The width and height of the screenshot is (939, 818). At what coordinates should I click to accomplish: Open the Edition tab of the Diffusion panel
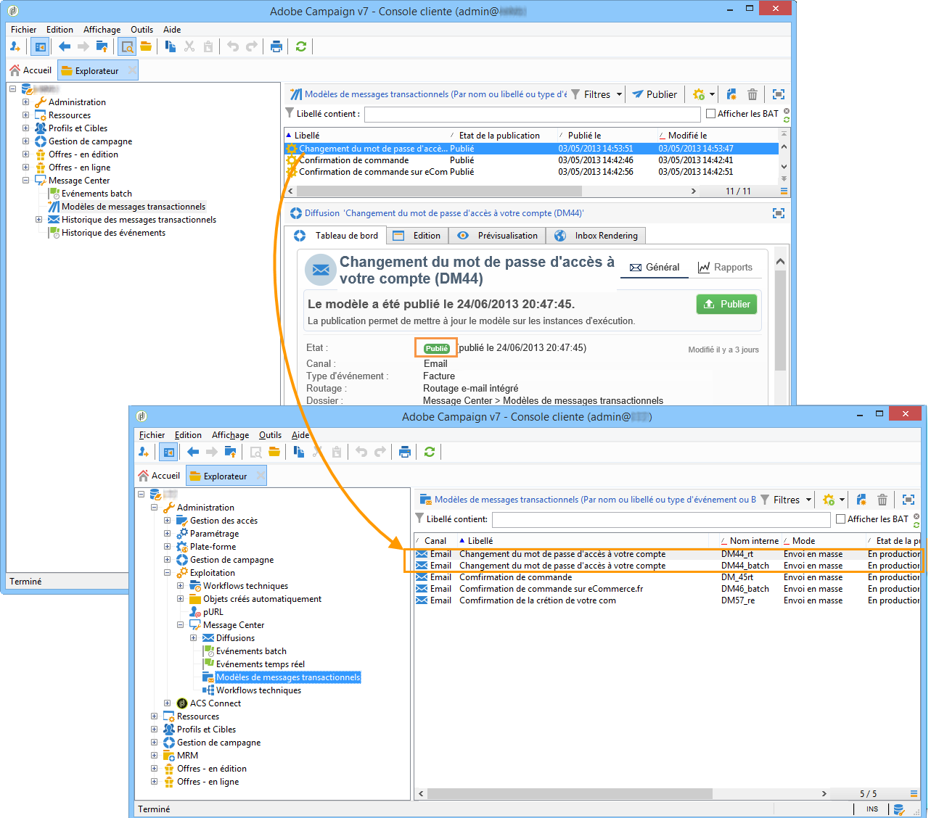click(417, 236)
